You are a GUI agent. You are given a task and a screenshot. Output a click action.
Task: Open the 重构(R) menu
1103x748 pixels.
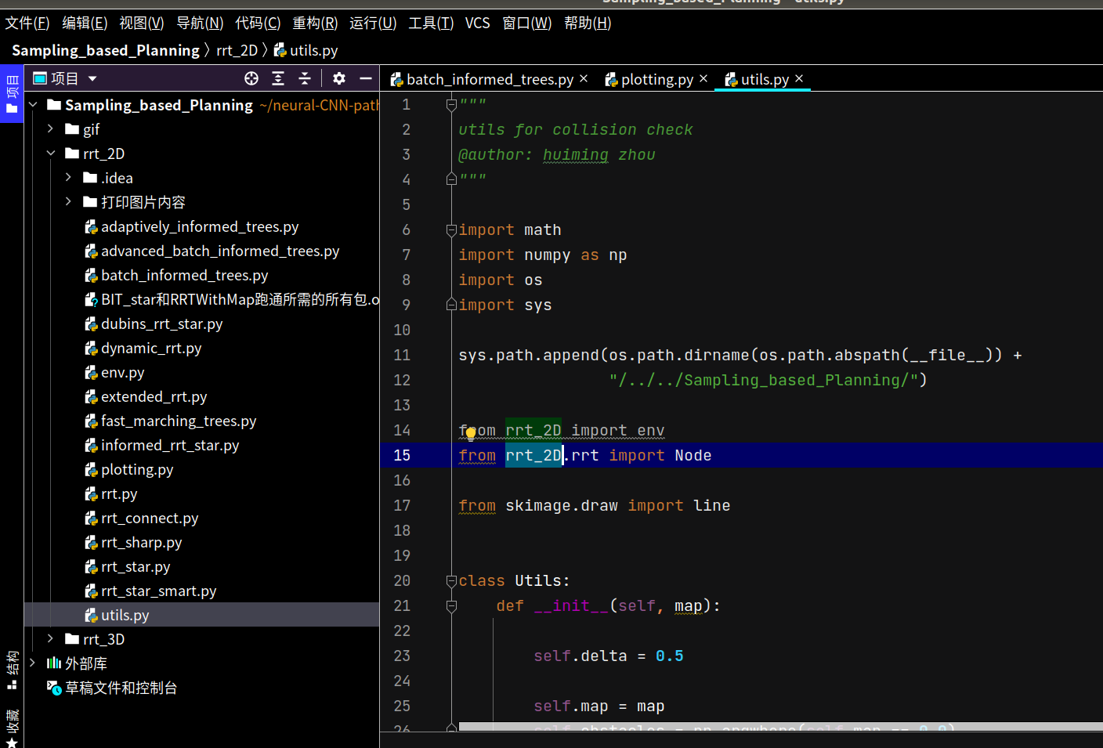(315, 23)
